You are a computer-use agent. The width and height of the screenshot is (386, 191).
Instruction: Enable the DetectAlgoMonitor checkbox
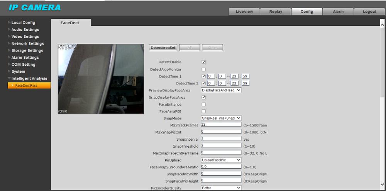tap(203, 70)
